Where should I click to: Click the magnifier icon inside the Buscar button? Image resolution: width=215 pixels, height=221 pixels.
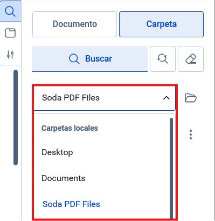74,59
